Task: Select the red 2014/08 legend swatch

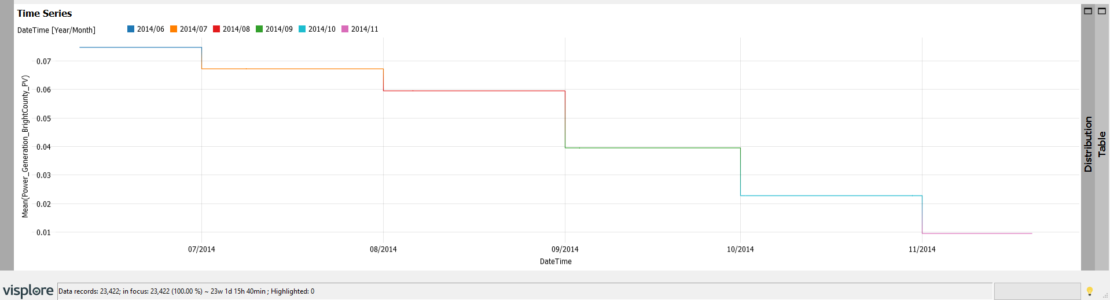Action: pos(216,29)
